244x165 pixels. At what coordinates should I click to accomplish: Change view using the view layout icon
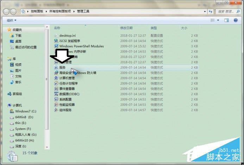coord(212,20)
